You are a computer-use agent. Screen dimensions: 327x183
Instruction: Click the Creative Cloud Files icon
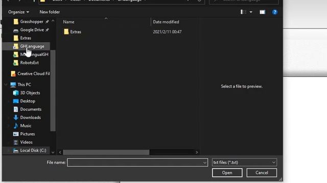13,74
